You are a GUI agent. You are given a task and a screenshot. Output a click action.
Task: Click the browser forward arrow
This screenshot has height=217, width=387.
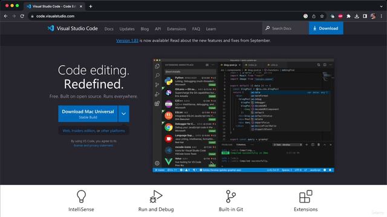pos(14,16)
